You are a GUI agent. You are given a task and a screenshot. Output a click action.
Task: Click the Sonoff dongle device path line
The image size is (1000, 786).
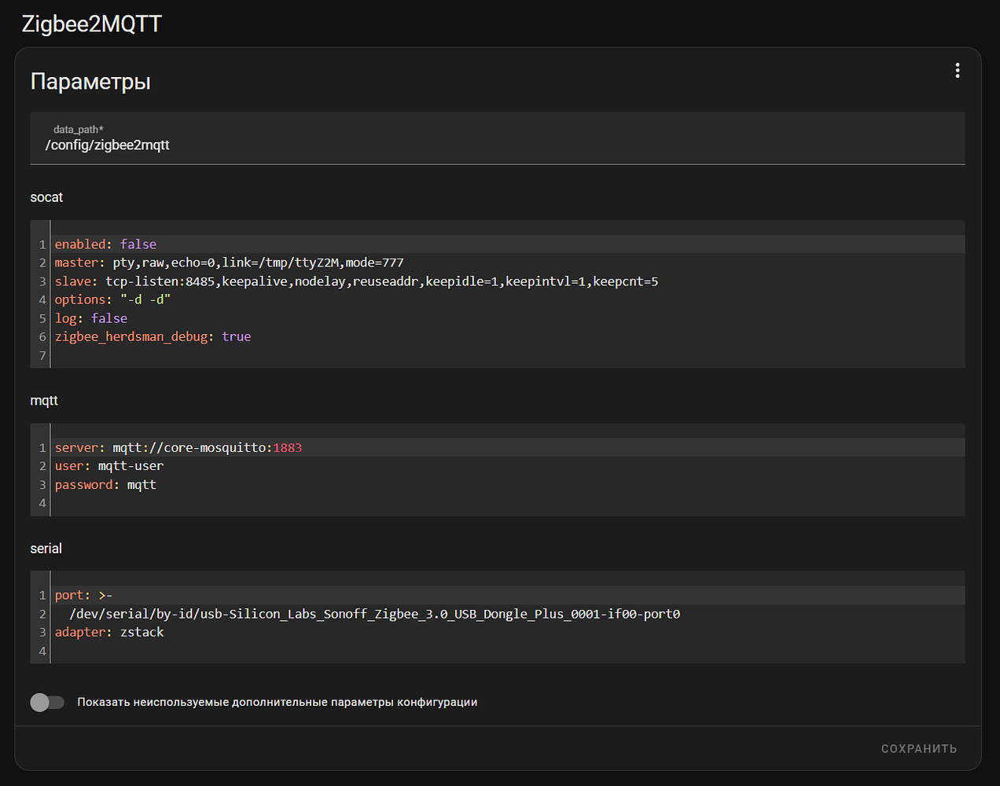374,614
